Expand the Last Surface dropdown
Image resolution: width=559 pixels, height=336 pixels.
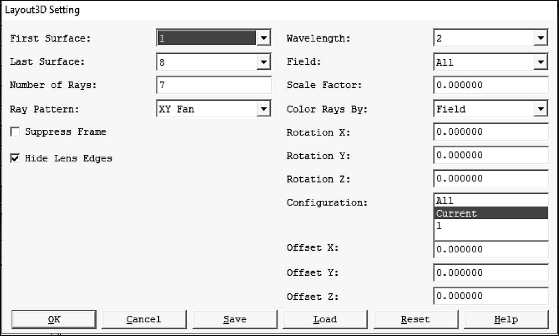pos(263,62)
